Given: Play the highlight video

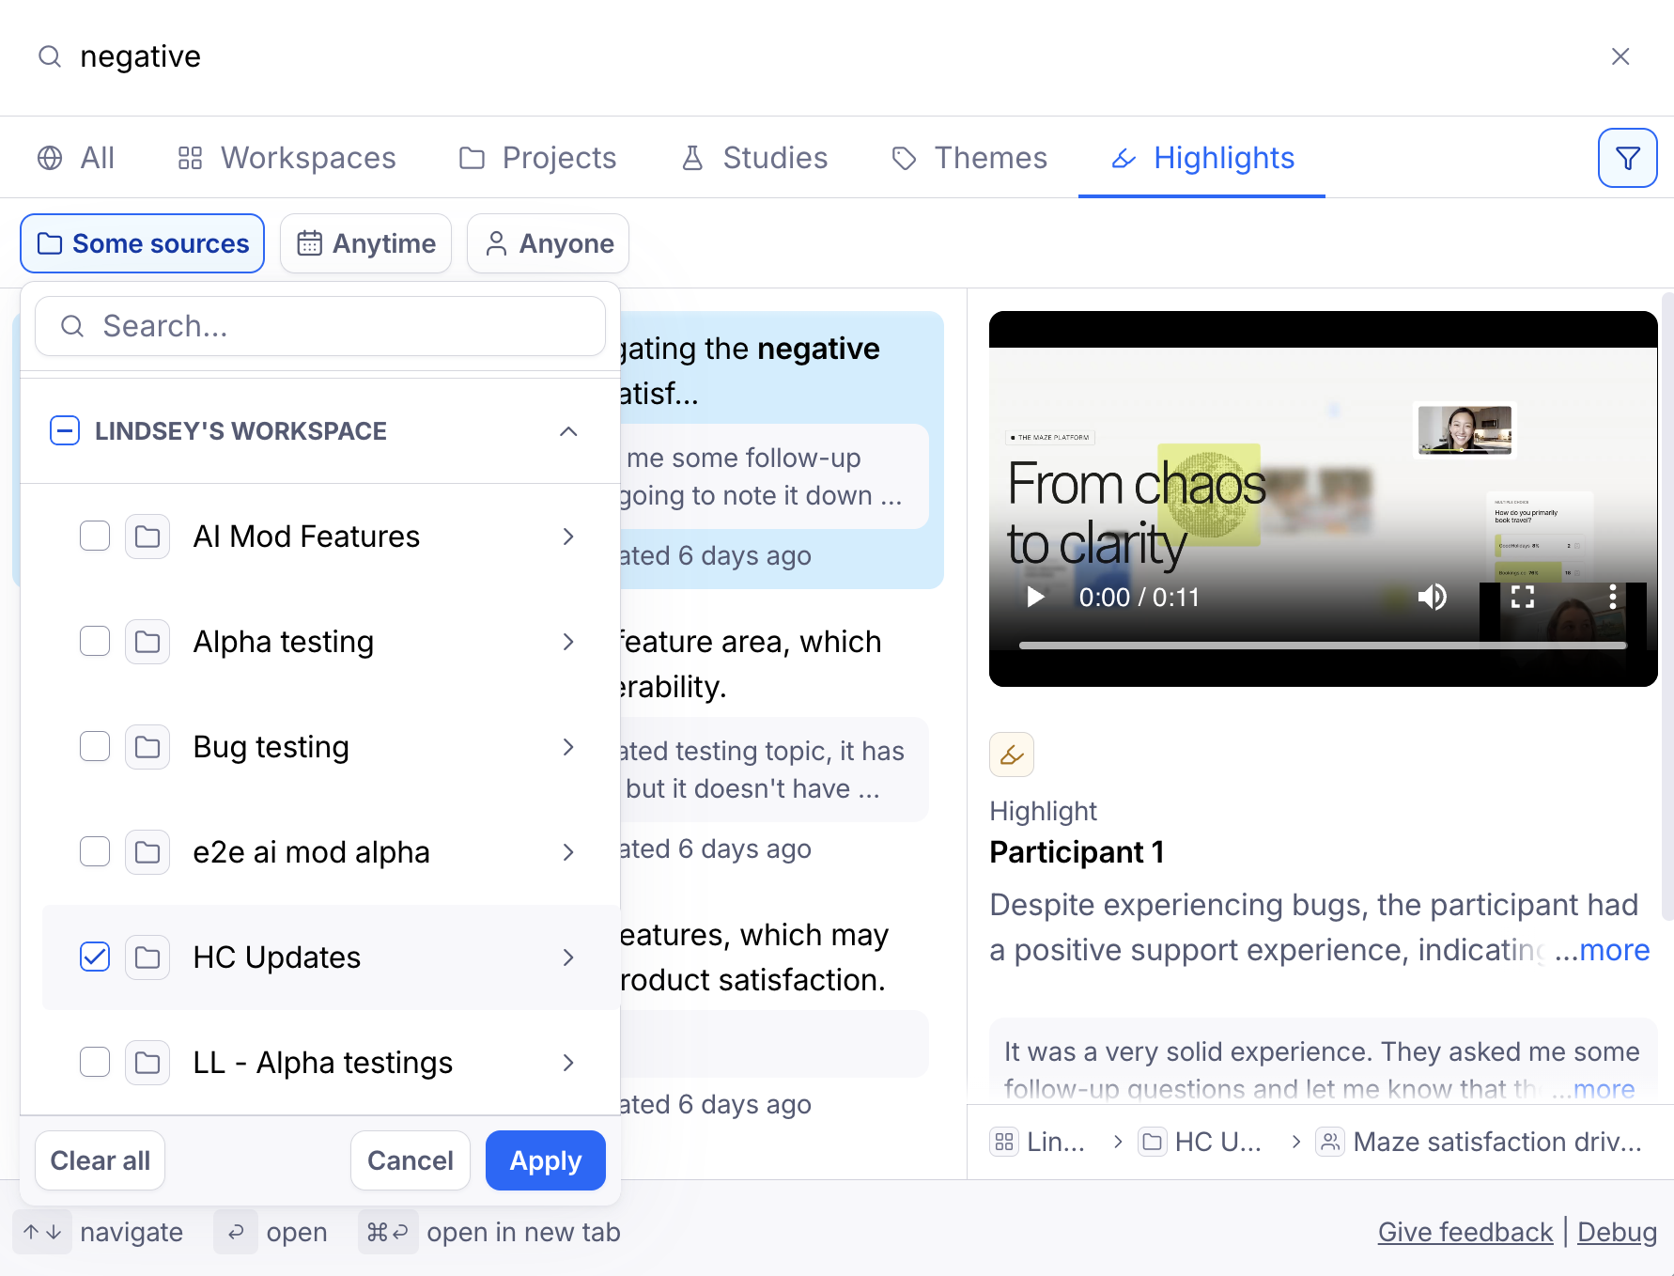Looking at the screenshot, I should point(1035,598).
